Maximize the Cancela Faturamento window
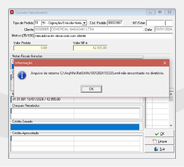This screenshot has height=167, width=184. [x=160, y=12]
